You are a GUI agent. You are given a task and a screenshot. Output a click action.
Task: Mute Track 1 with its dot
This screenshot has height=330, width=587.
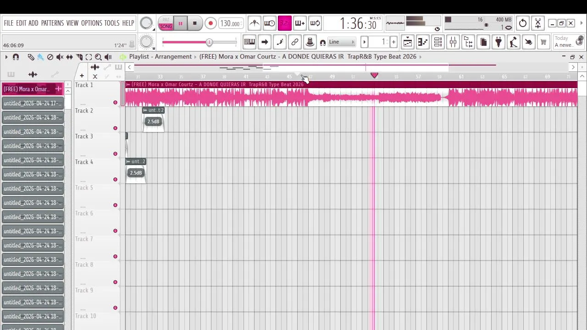coord(115,102)
